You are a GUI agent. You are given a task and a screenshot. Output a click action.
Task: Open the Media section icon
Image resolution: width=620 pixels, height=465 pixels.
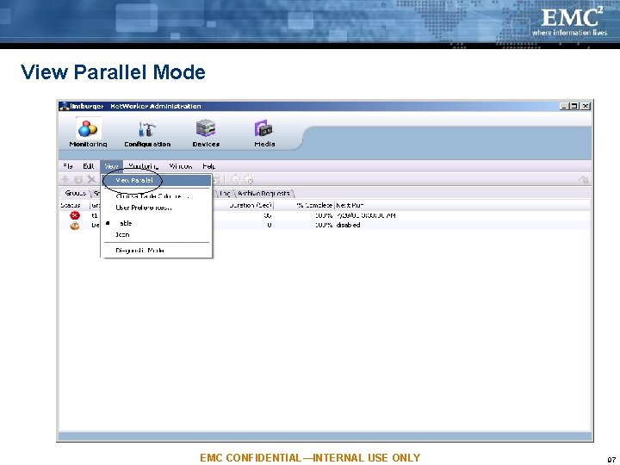264,129
